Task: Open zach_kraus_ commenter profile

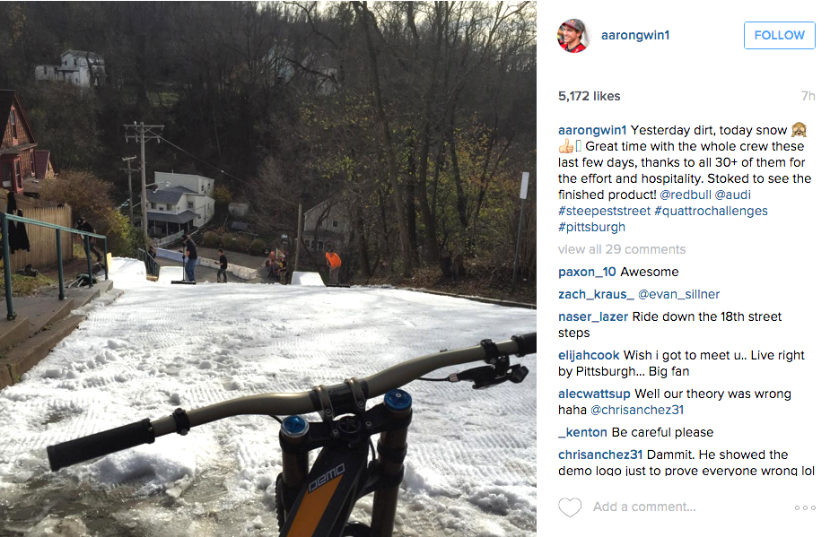Action: pos(596,294)
